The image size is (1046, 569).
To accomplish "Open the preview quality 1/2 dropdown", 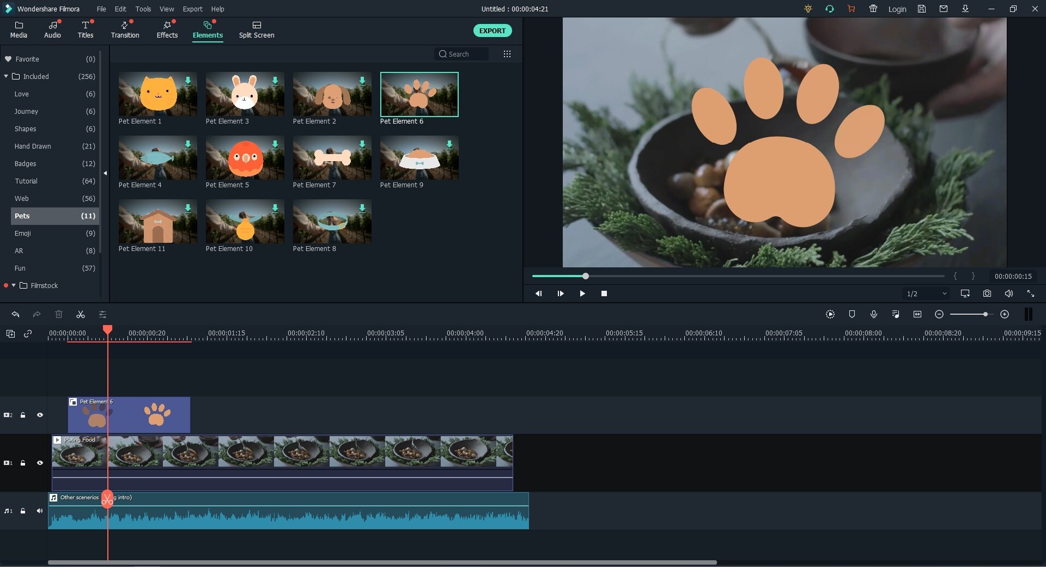I will 926,293.
